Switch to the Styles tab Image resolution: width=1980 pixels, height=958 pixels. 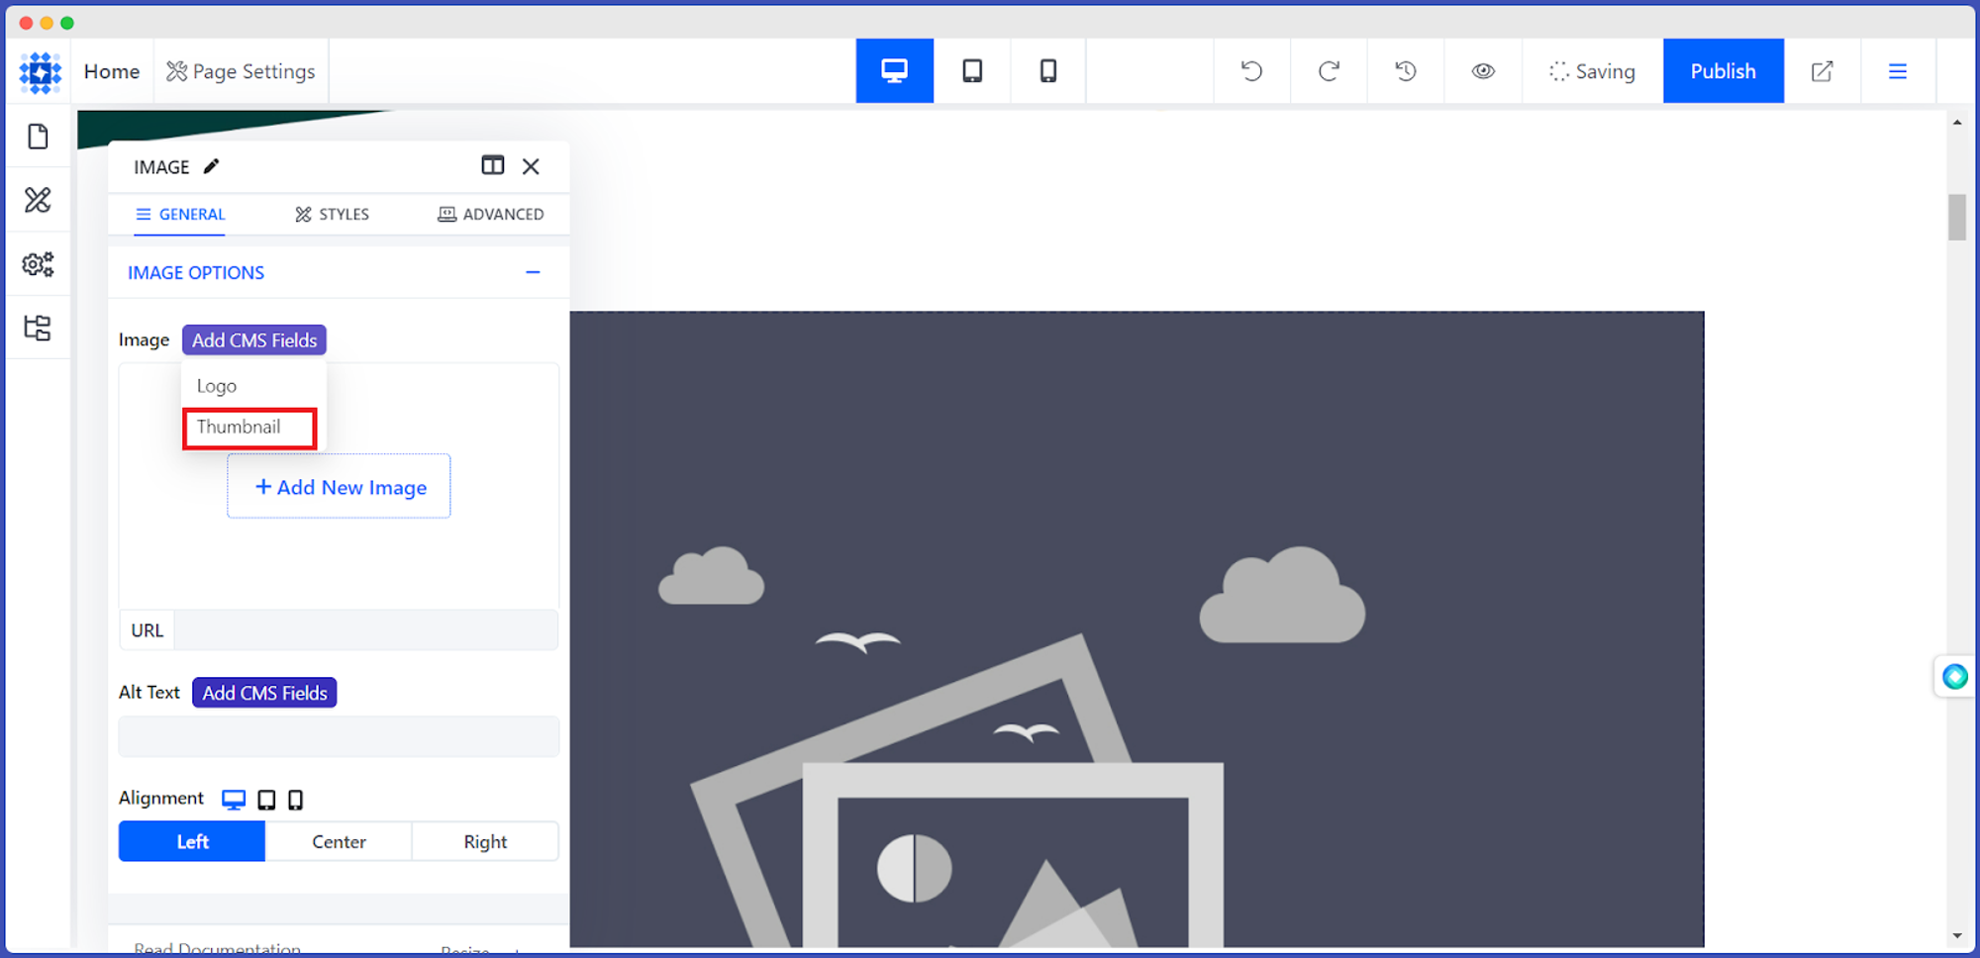332,214
